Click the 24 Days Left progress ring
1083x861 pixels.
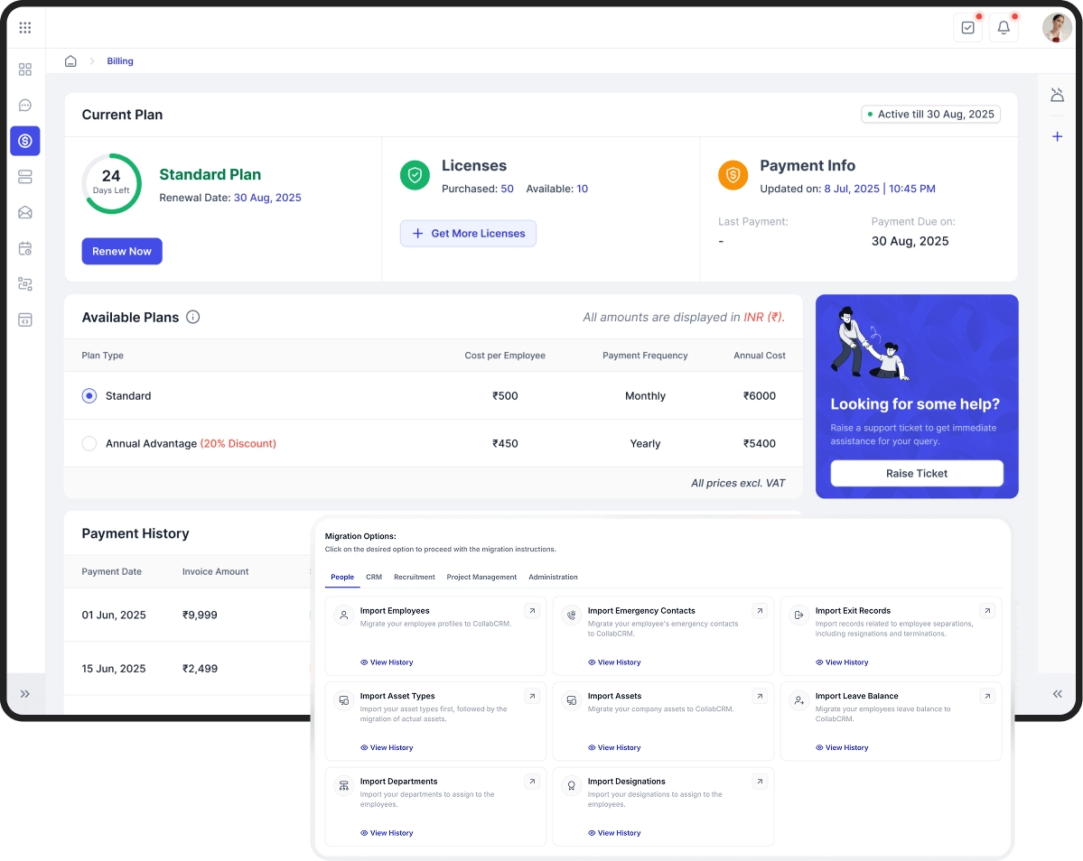click(x=111, y=183)
